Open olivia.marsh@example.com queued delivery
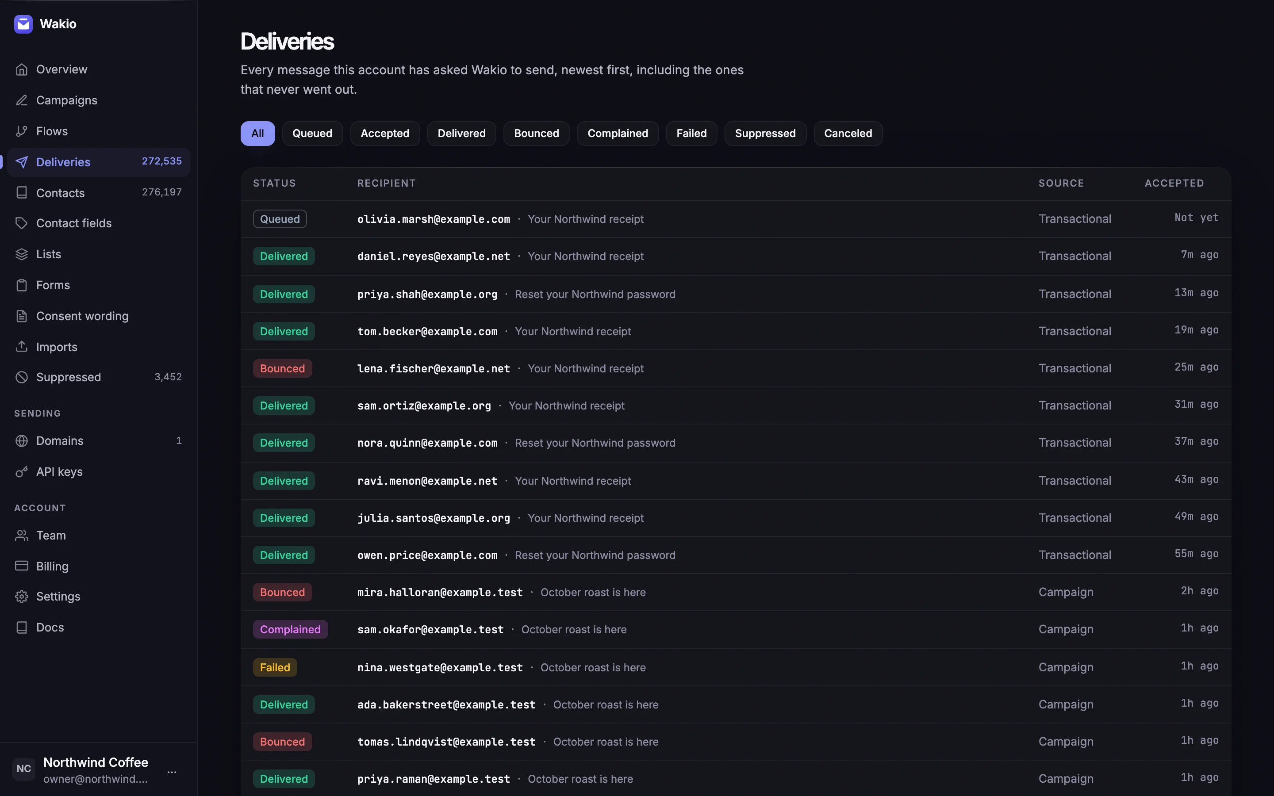The width and height of the screenshot is (1274, 796). coord(736,219)
